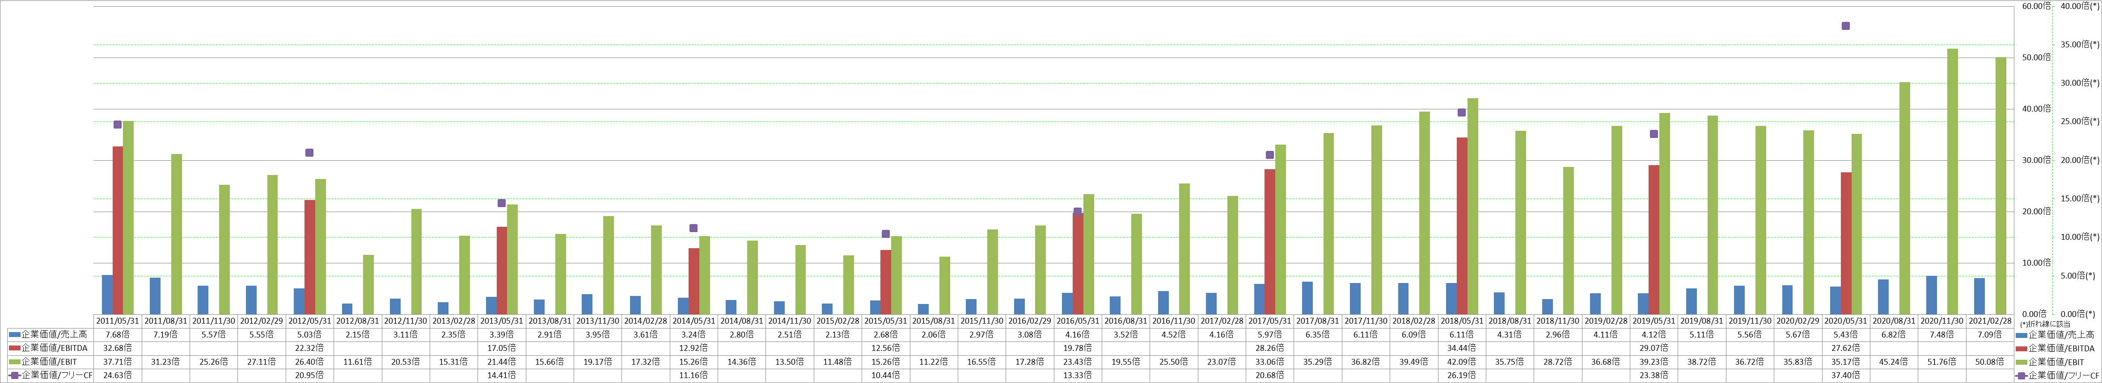2102x383 pixels.
Task: Click the tall green EBIT bar for 2020/11/30
Action: click(x=1953, y=181)
